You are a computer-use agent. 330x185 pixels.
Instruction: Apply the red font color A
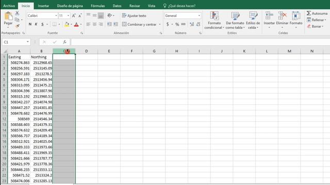76,24
